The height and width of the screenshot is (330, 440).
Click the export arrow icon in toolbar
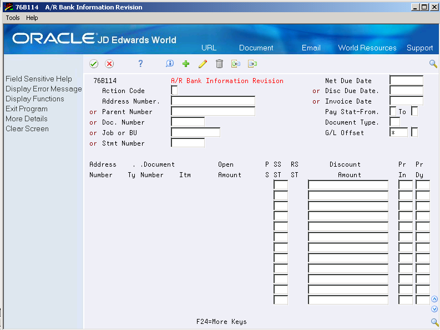252,64
